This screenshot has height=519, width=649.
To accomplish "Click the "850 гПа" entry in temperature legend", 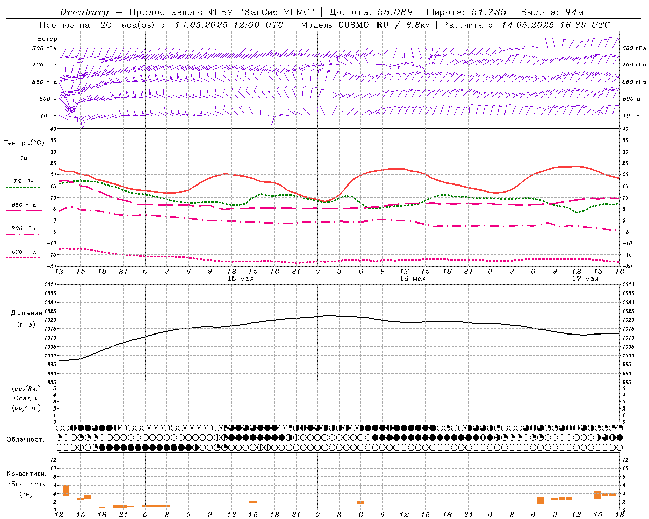I will pyautogui.click(x=24, y=205).
